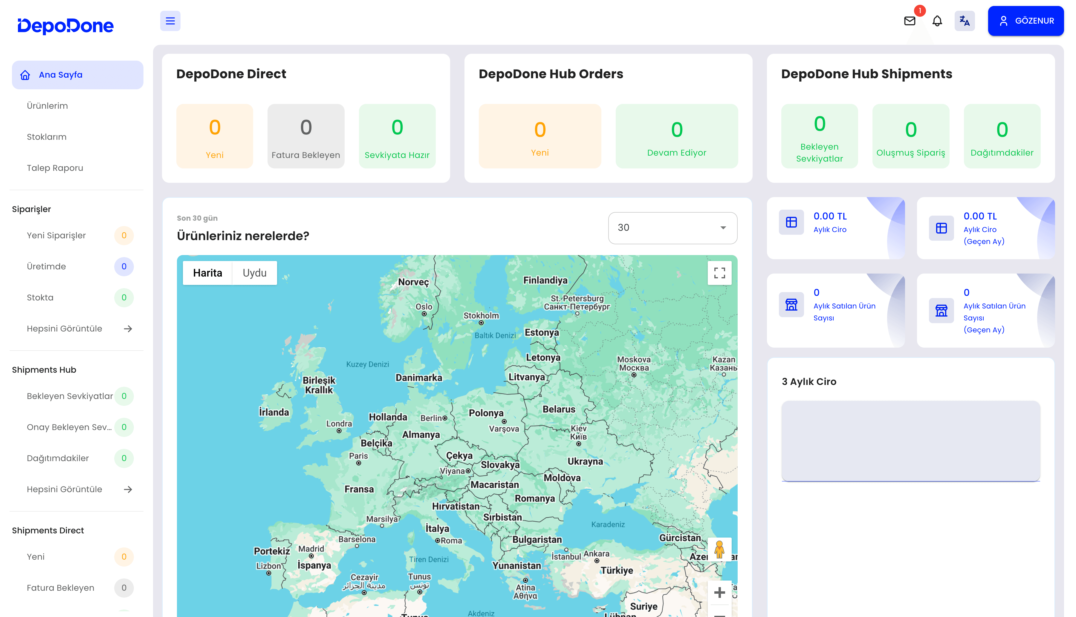Viewport: 1076px width, 617px height.
Task: Click the Fransa label on the map
Action: pos(359,489)
